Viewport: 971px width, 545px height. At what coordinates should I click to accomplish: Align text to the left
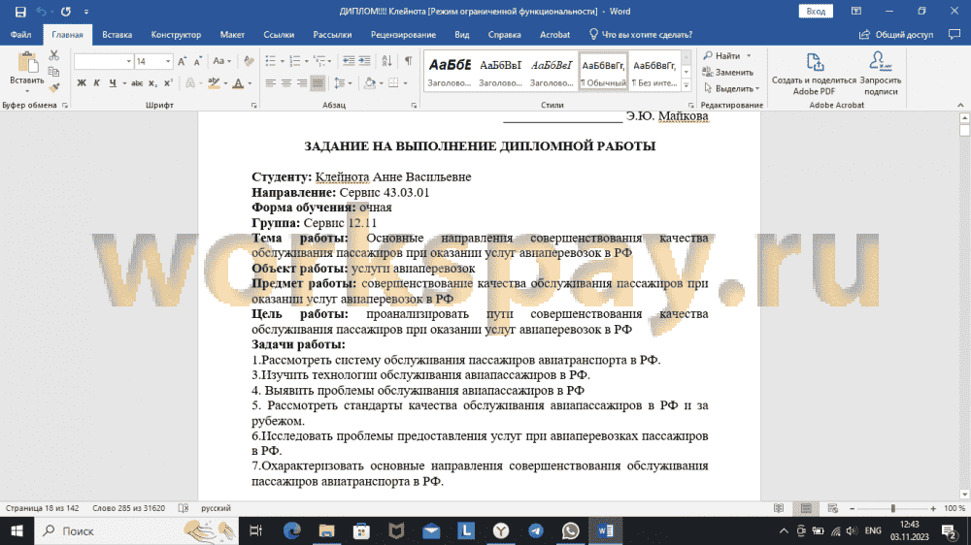270,82
